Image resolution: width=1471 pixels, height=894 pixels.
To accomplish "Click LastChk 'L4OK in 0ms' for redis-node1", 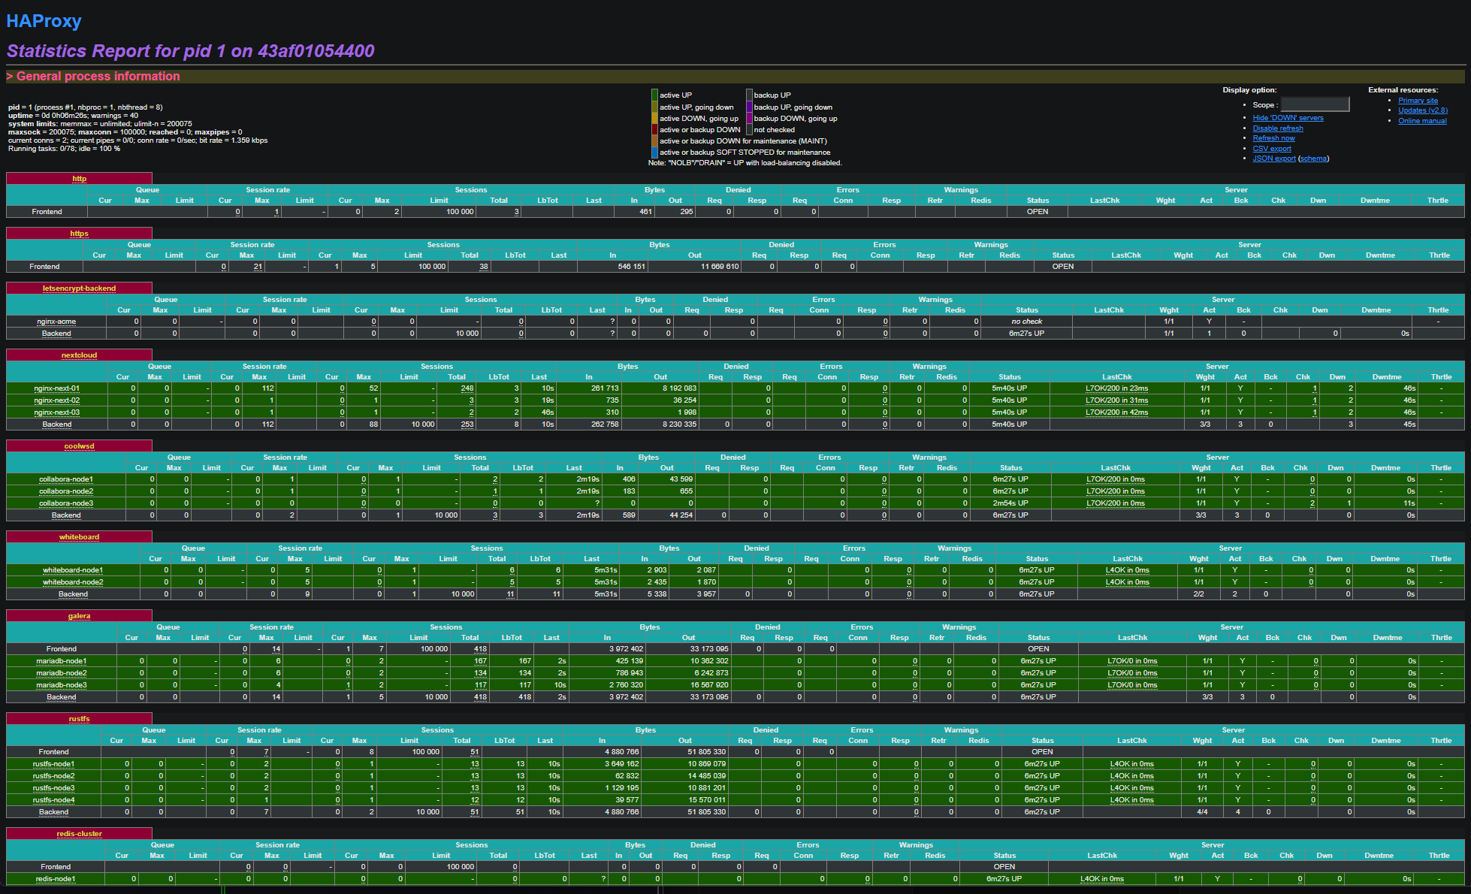I will pyautogui.click(x=1102, y=879).
